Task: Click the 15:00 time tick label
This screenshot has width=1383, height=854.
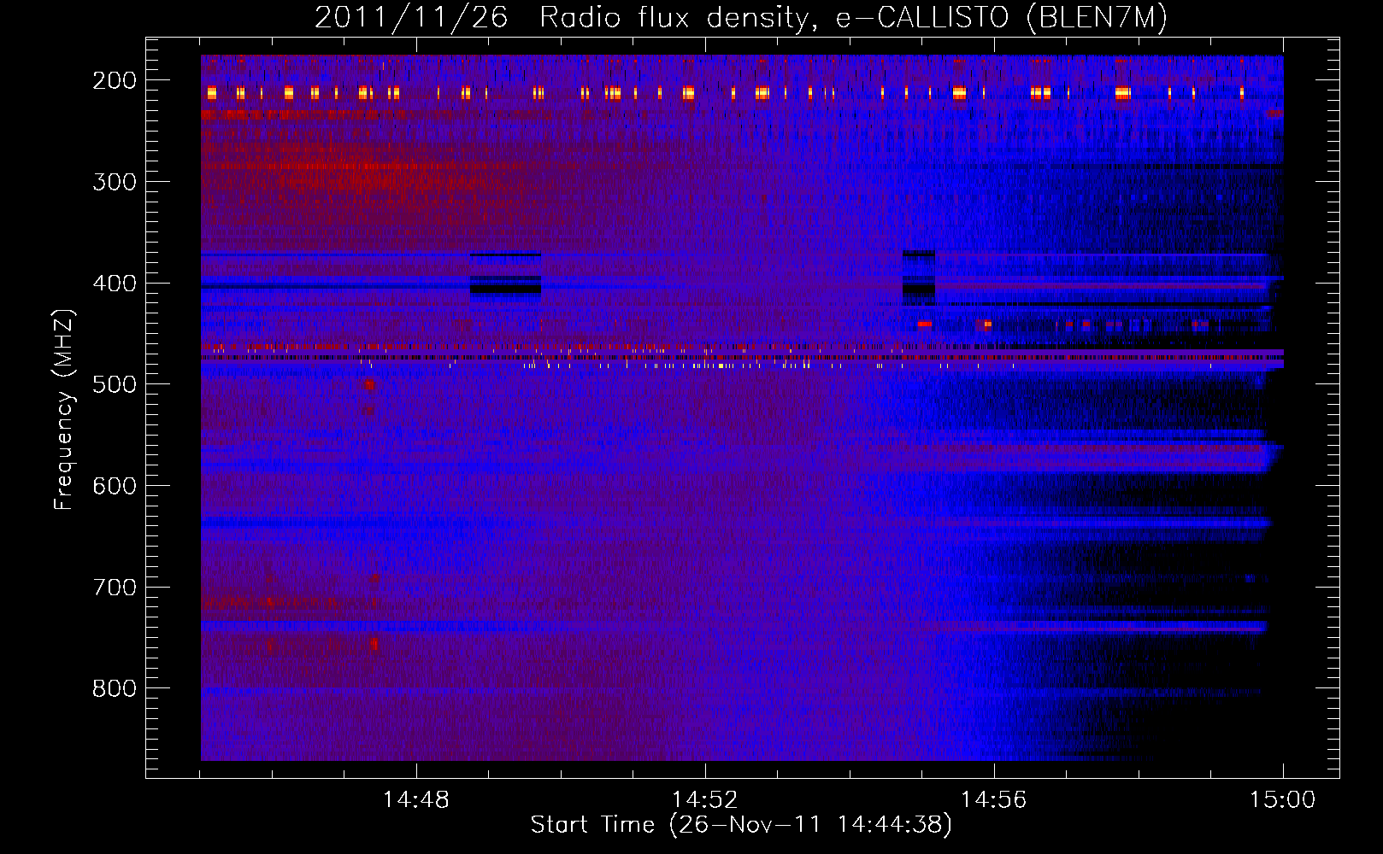Action: coord(1282,800)
